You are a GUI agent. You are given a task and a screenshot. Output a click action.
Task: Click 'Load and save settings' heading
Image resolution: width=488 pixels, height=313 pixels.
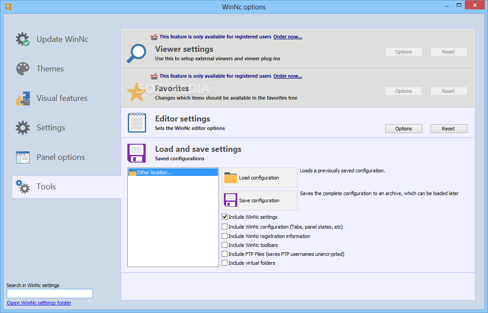click(x=198, y=149)
